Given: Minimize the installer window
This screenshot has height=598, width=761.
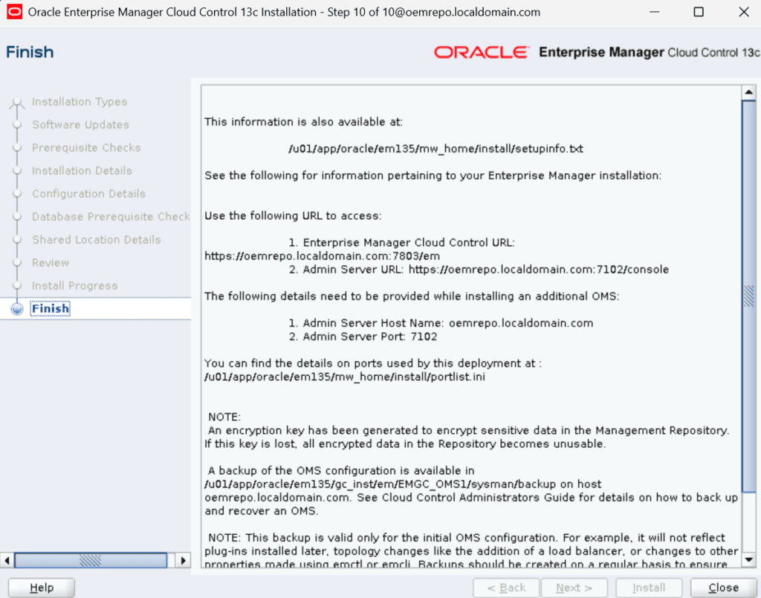Looking at the screenshot, I should click(655, 12).
